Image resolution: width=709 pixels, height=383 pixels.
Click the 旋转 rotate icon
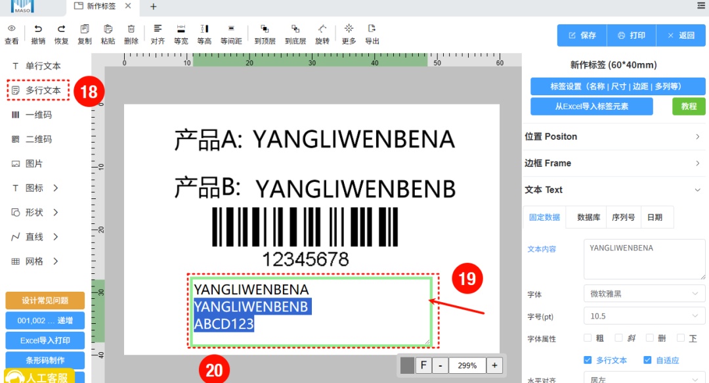322,29
